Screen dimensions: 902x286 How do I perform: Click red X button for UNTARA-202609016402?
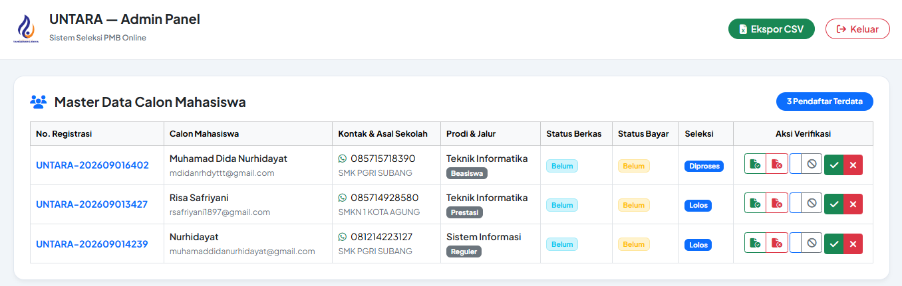coord(853,165)
